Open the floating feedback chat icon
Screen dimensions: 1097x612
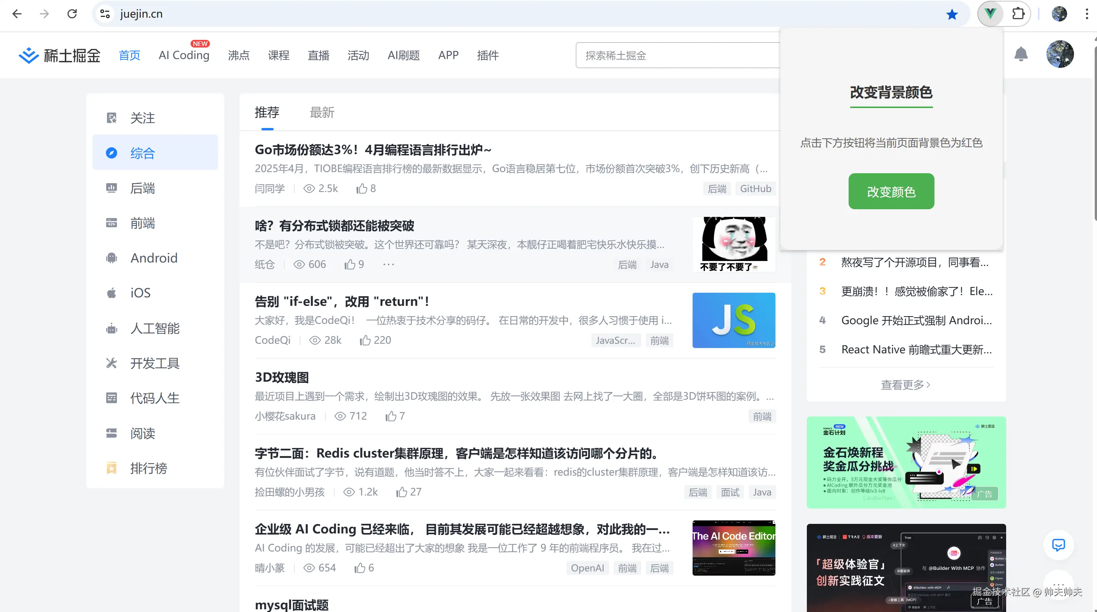[x=1058, y=545]
